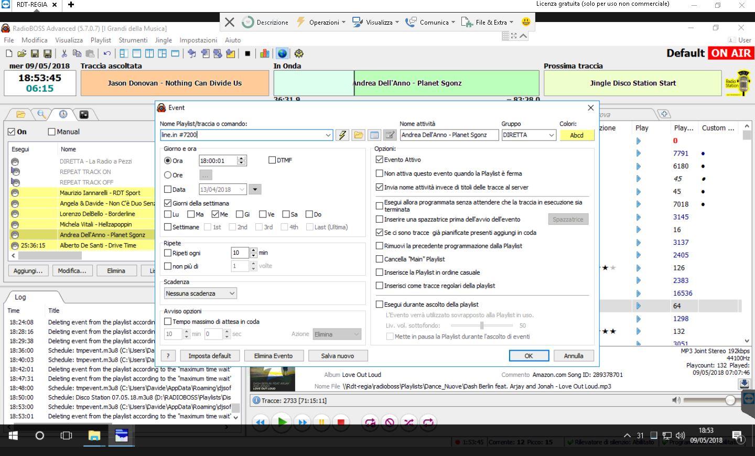The width and height of the screenshot is (755, 456).
Task: Open the Jingle menu
Action: 164,40
